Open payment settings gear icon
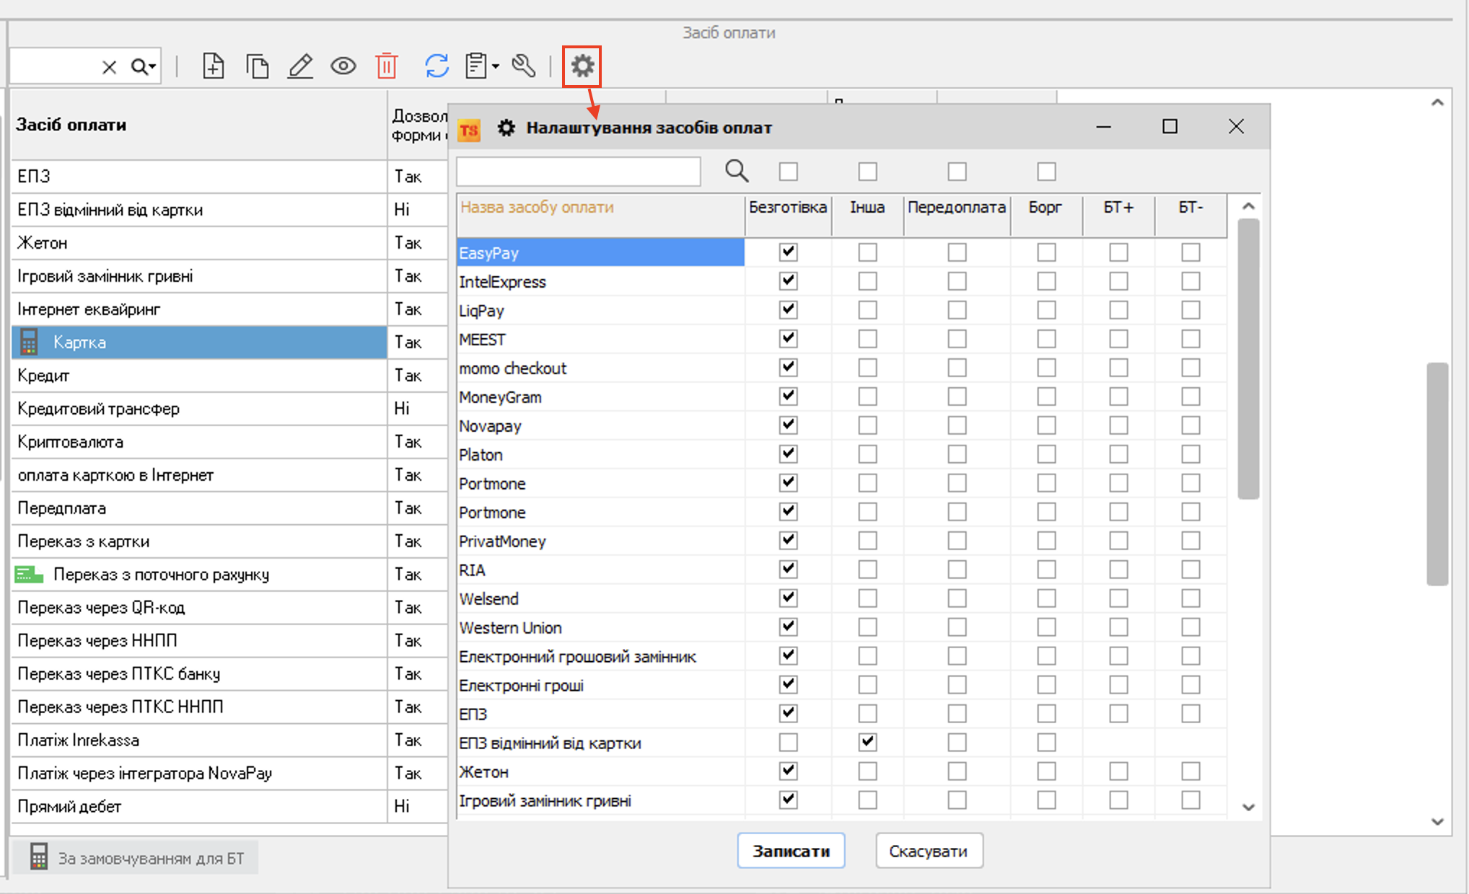 tap(582, 66)
